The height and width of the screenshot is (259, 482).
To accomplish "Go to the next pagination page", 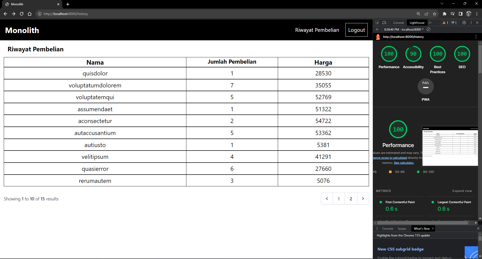I will point(363,199).
